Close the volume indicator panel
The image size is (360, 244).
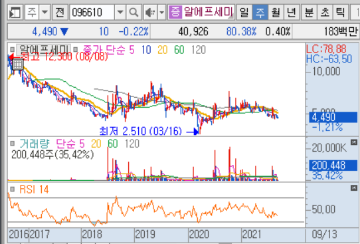tap(354, 142)
